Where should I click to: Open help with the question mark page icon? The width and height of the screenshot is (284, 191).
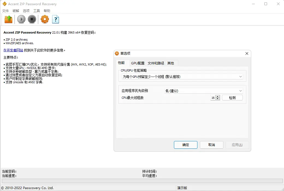pos(56,19)
